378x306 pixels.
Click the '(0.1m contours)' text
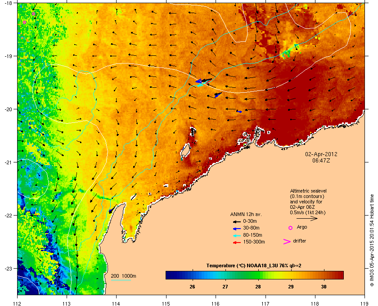[307, 196]
